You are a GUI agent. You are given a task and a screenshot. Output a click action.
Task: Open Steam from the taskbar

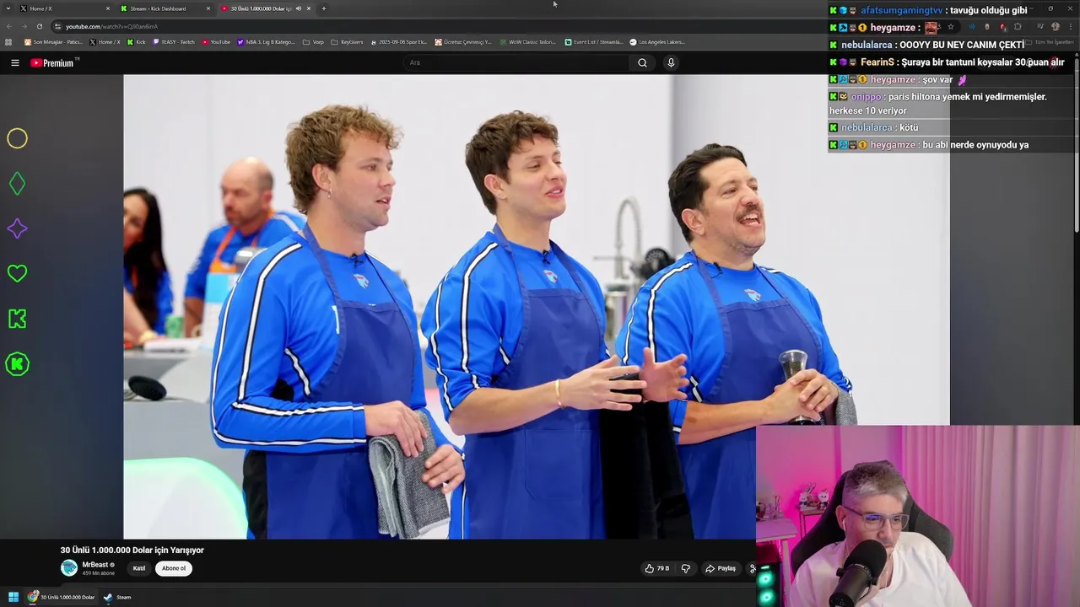coord(116,597)
